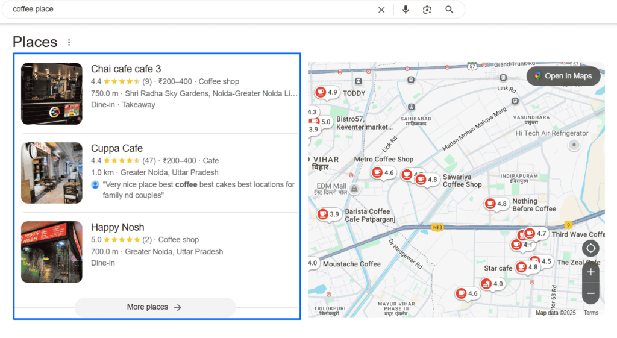View Chai cafe cafe 3 photo thumbnail
This screenshot has width=617, height=338.
pos(52,93)
